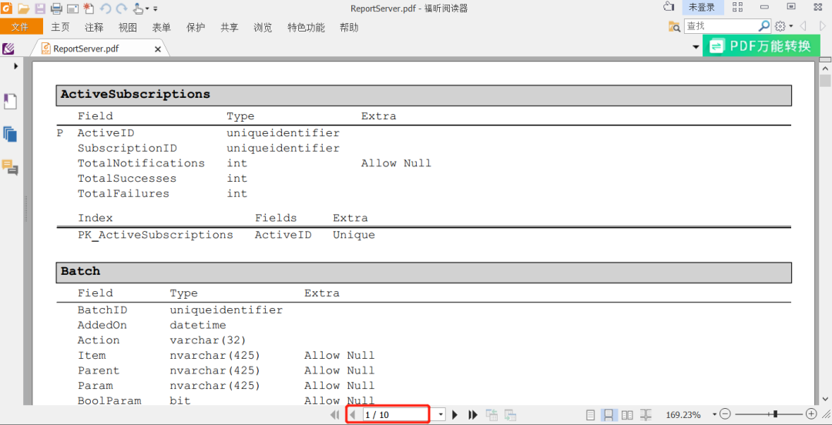Click the PDF万能转换 banner button
The width and height of the screenshot is (832, 425).
[x=761, y=46]
